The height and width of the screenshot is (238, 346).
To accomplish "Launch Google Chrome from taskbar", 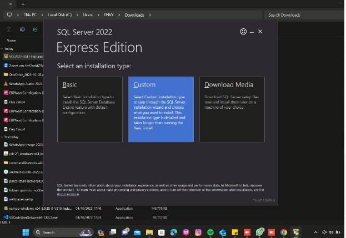I will click(284, 232).
